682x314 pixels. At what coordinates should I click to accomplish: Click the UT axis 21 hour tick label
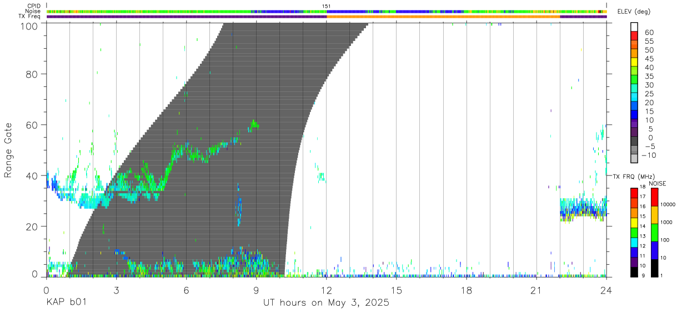536,291
